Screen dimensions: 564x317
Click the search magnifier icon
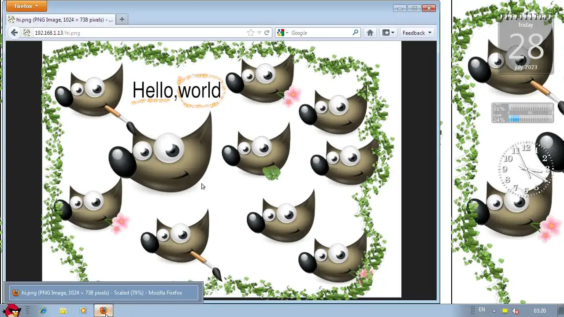click(x=356, y=33)
